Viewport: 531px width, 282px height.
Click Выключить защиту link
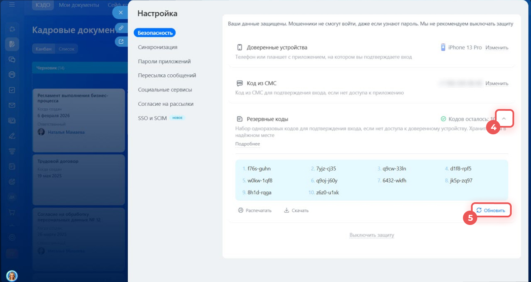372,235
